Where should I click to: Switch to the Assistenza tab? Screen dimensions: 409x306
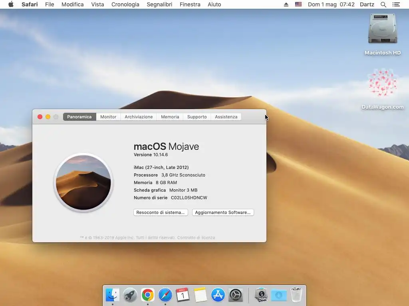point(226,117)
